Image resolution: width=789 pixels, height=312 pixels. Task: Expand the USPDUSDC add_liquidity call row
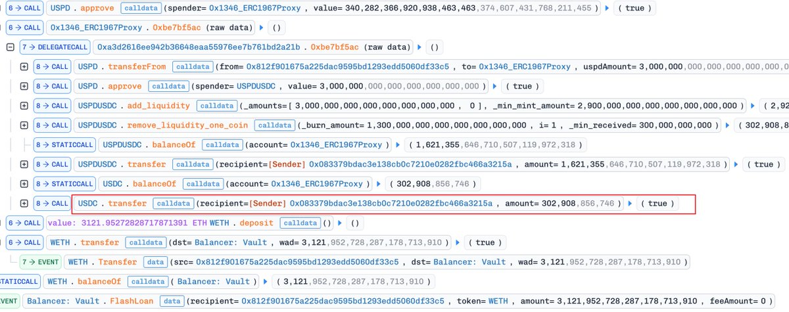tap(24, 106)
